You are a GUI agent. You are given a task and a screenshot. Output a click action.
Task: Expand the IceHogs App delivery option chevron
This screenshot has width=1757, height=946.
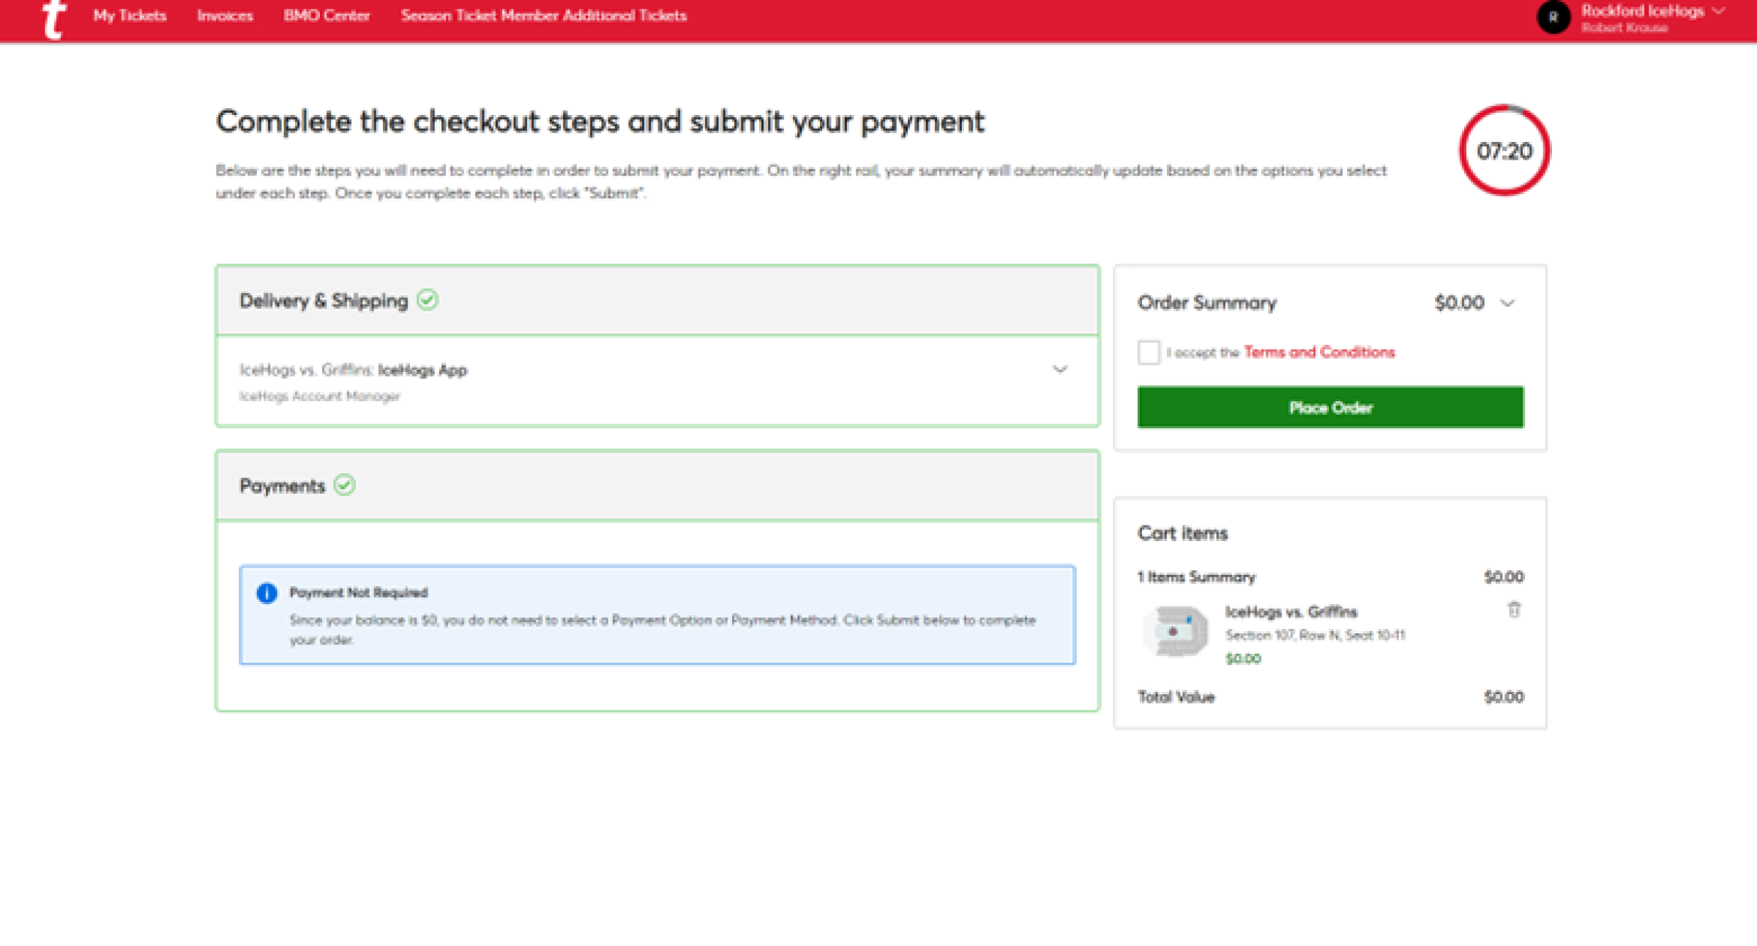click(x=1059, y=369)
